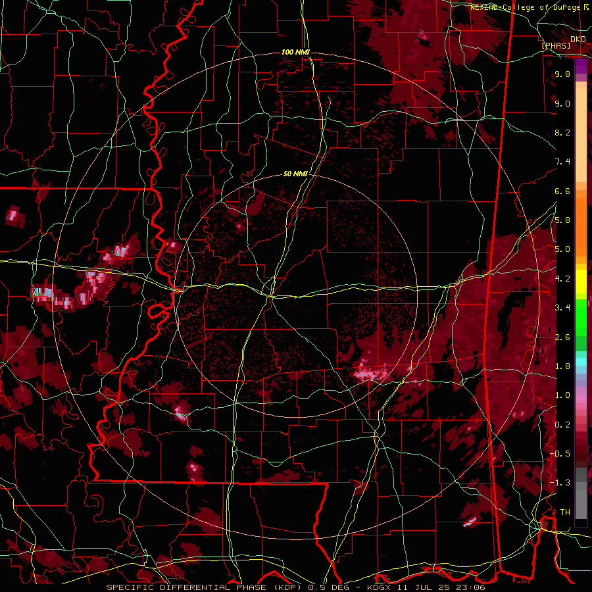Click the orange swatch in the color bar

(581, 223)
